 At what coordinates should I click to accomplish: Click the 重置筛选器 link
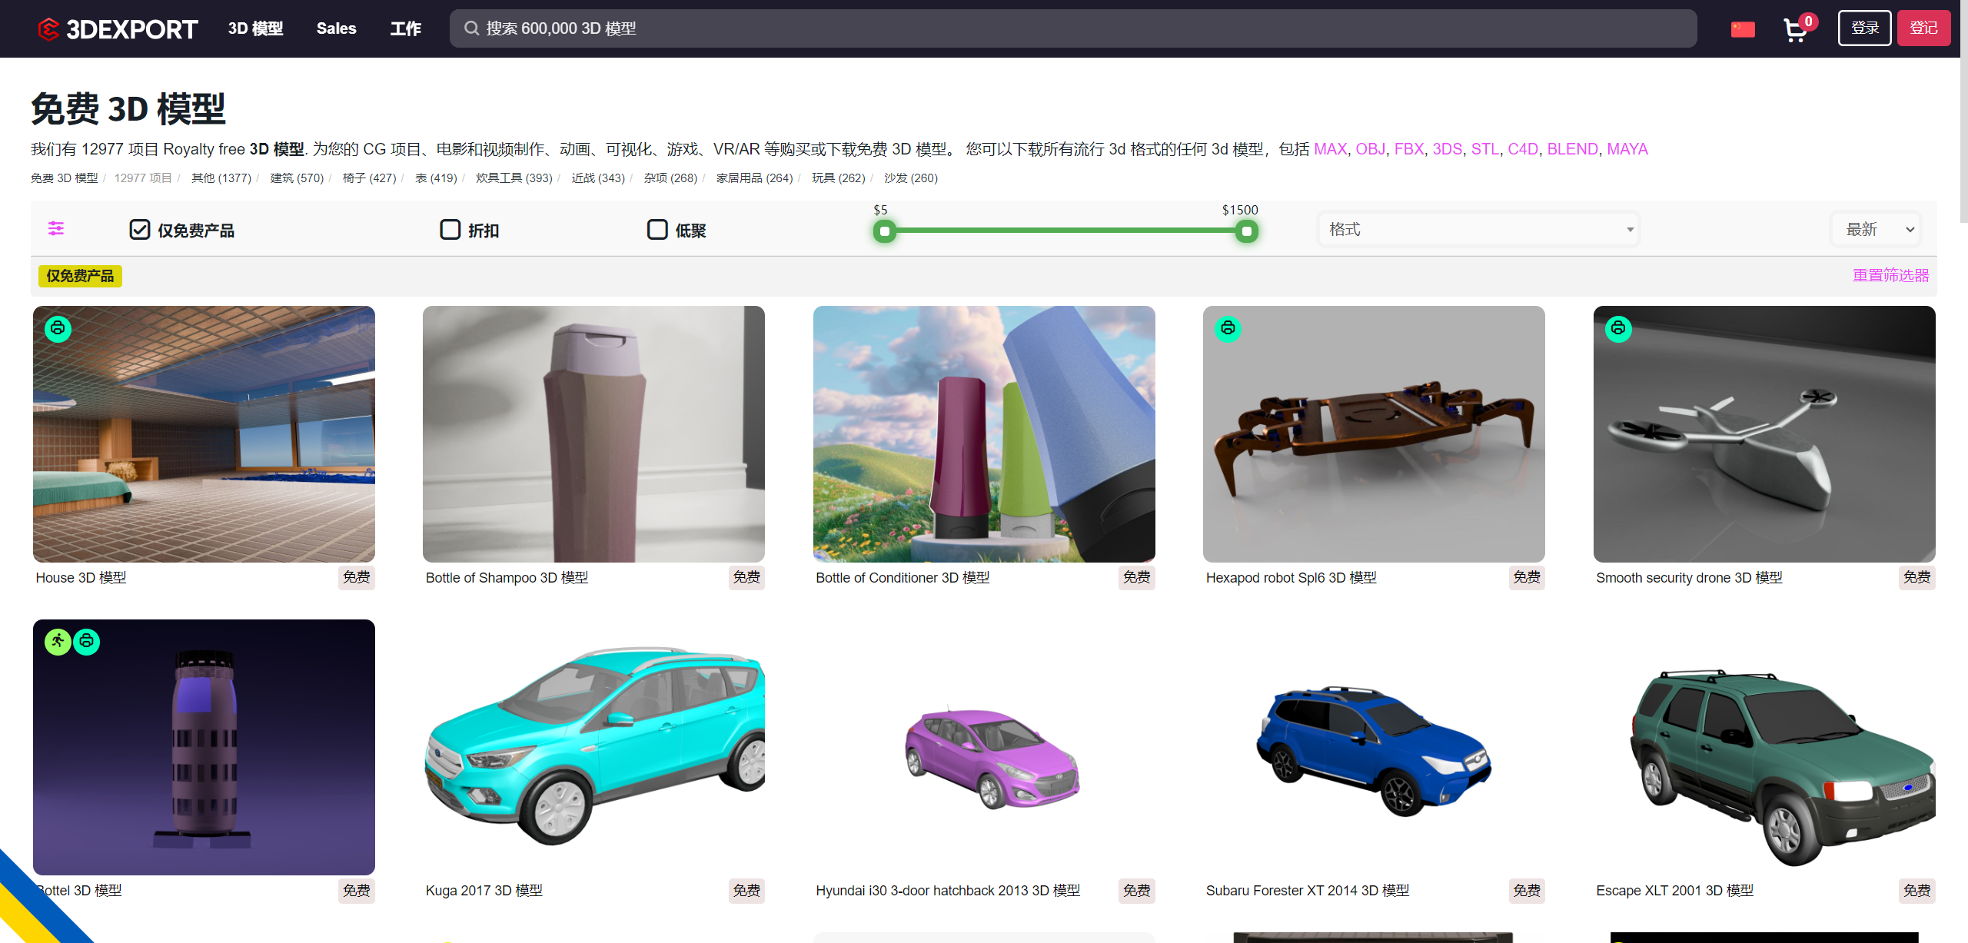(x=1890, y=275)
